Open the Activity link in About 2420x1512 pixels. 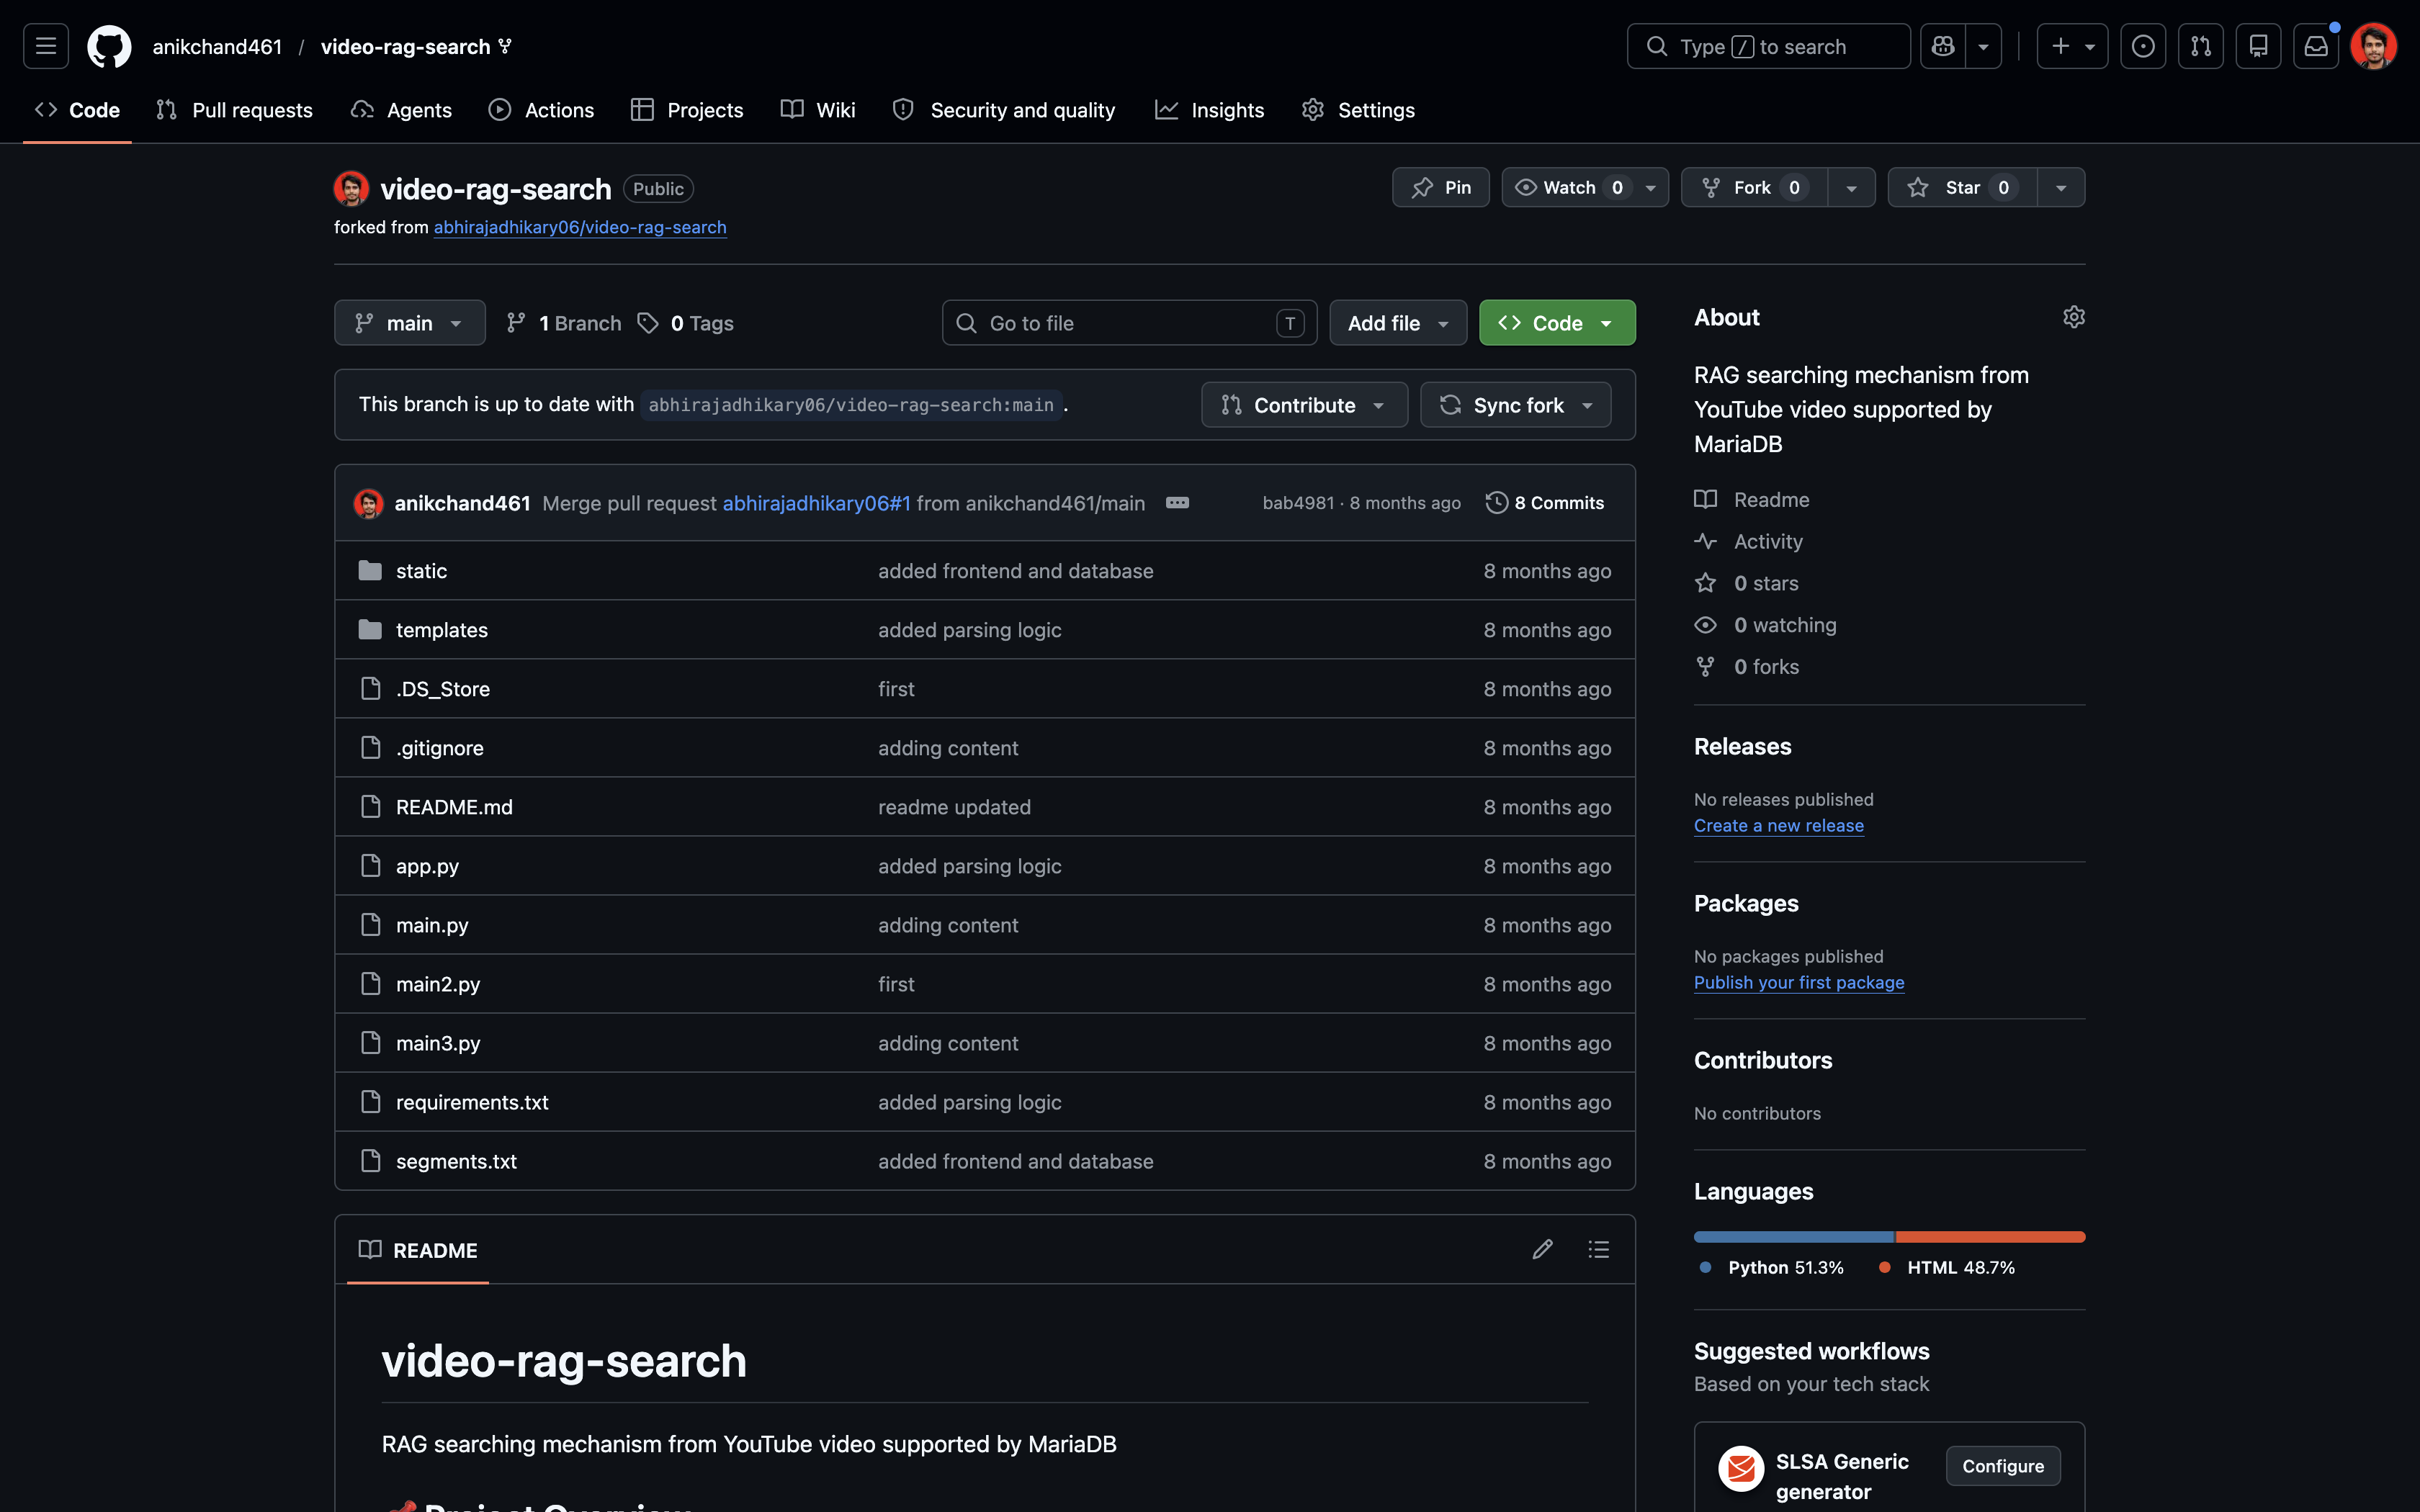tap(1749, 541)
